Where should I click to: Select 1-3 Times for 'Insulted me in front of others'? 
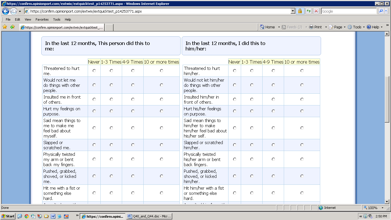111,99
